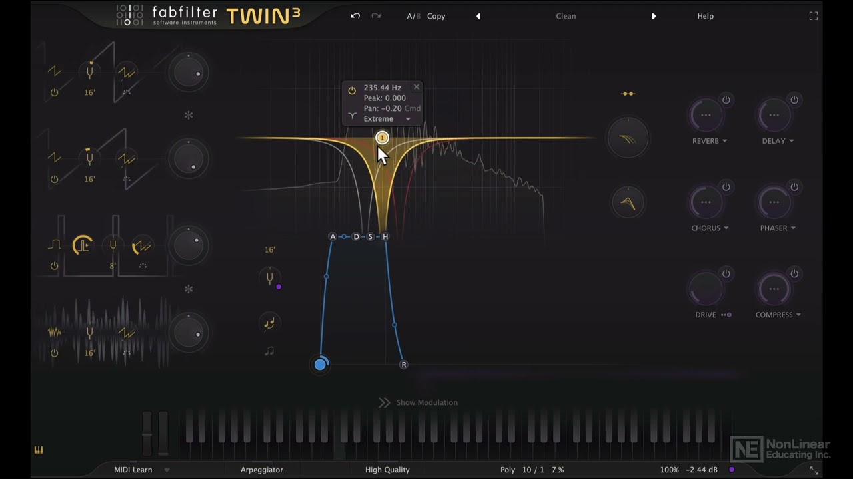Click the filter cutoff shape knob
The height and width of the screenshot is (479, 853).
628,138
